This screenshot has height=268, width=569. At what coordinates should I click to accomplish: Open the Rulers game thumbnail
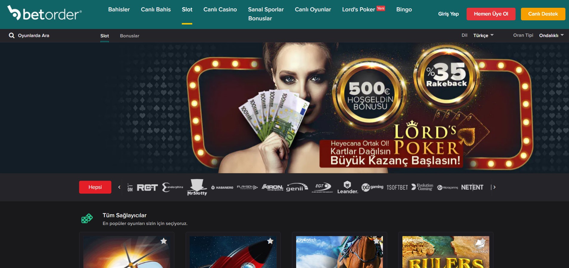click(x=446, y=252)
